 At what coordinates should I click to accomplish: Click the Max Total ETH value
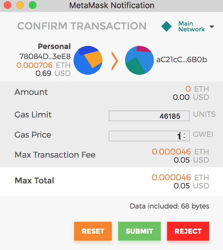point(180,177)
